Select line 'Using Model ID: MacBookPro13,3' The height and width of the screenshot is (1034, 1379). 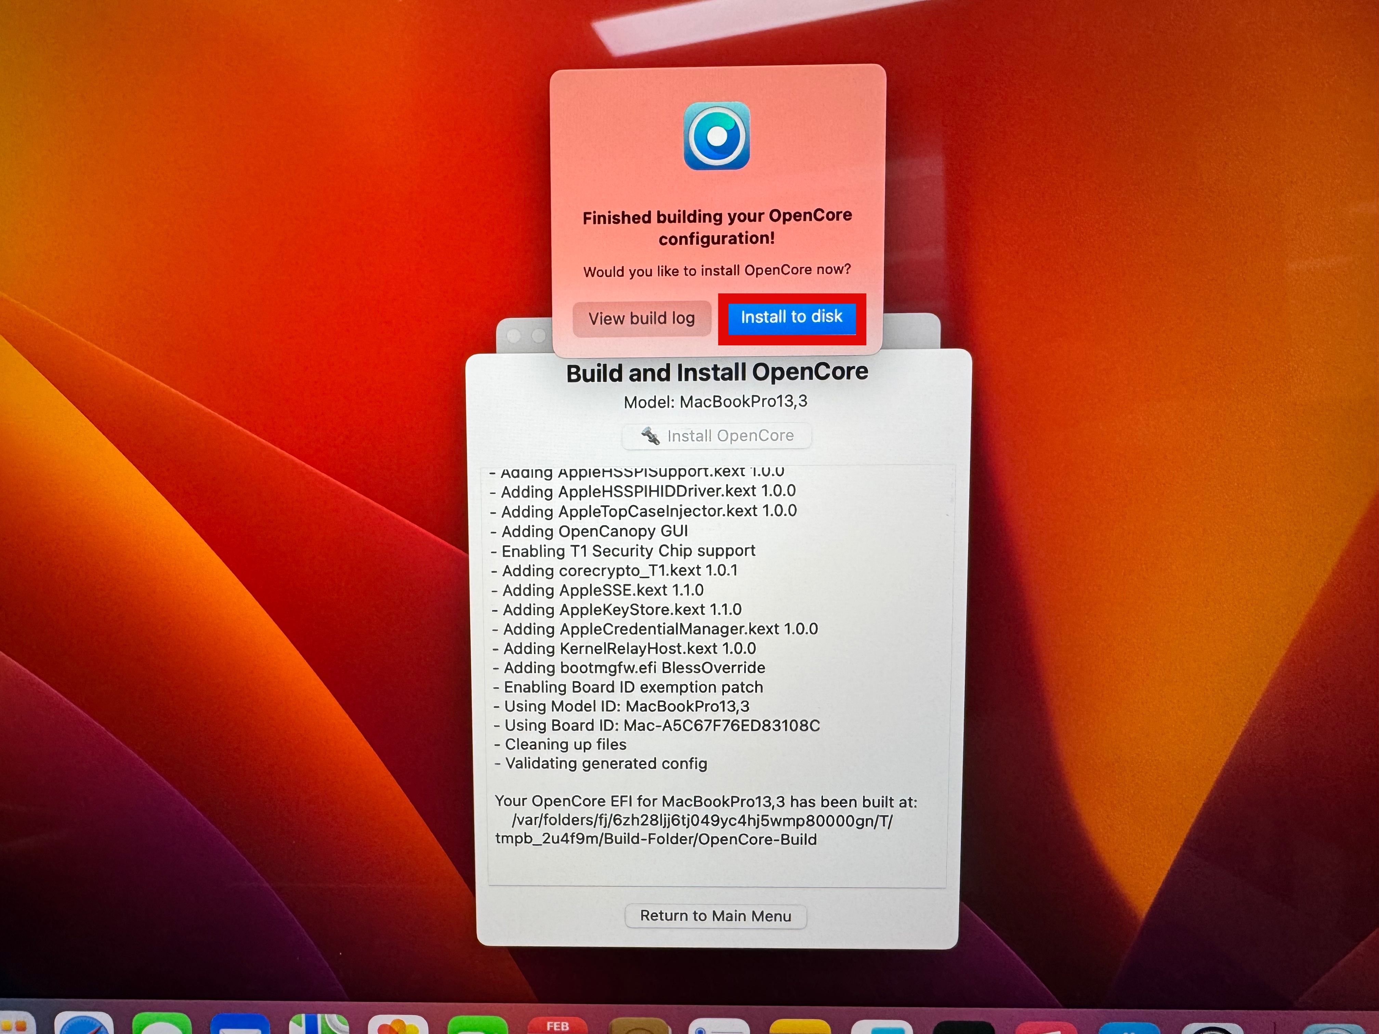621,706
